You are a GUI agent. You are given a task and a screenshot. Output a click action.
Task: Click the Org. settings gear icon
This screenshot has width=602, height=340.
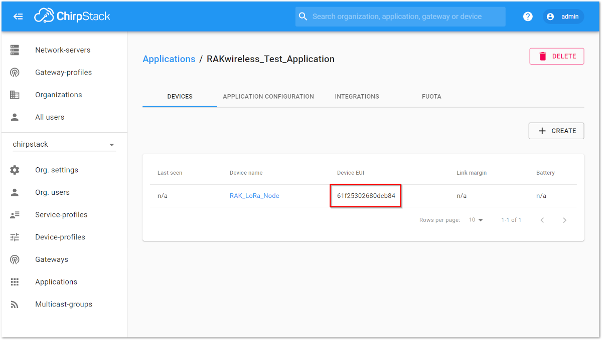coord(15,170)
